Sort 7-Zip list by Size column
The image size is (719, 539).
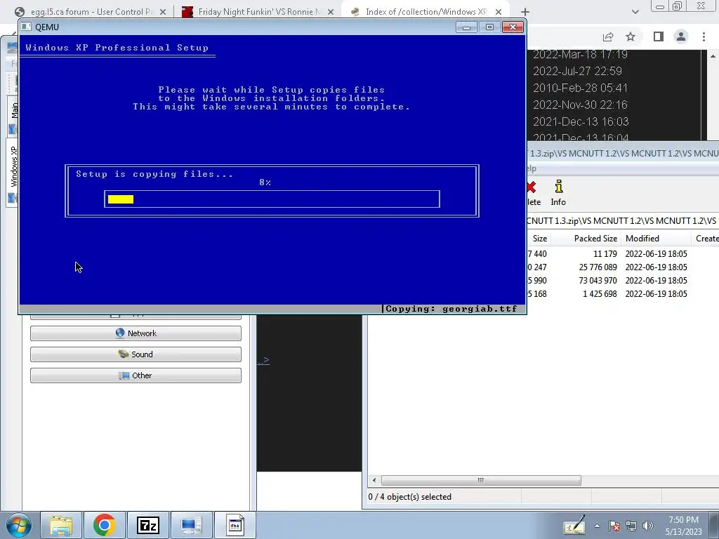539,239
